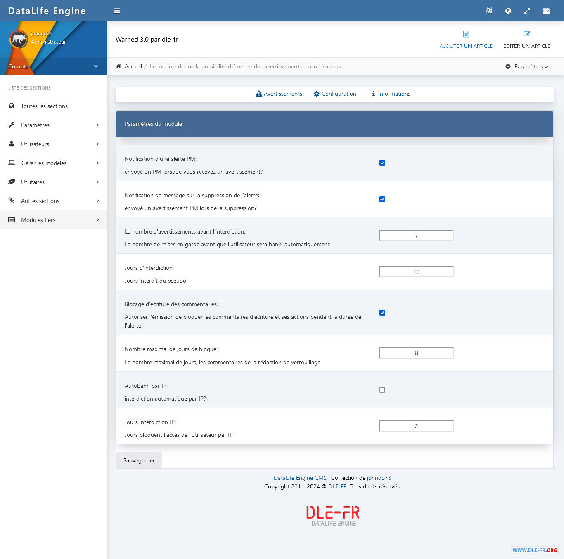Viewport: 564px width, 559px height.
Task: Open Toutes les sections menu item
Action: 54,106
